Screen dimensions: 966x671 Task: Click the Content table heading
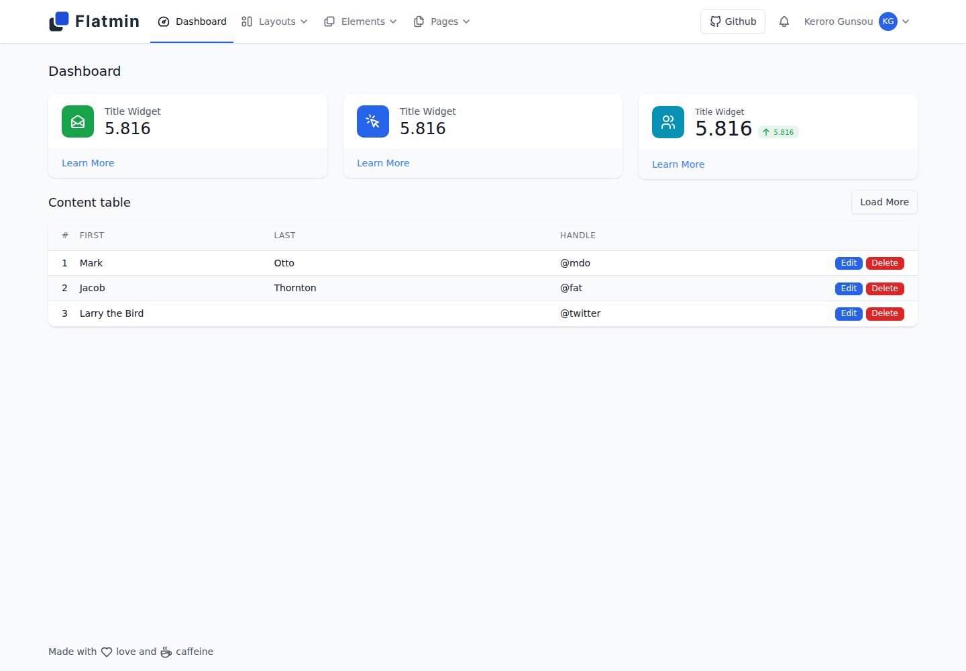pyautogui.click(x=89, y=203)
